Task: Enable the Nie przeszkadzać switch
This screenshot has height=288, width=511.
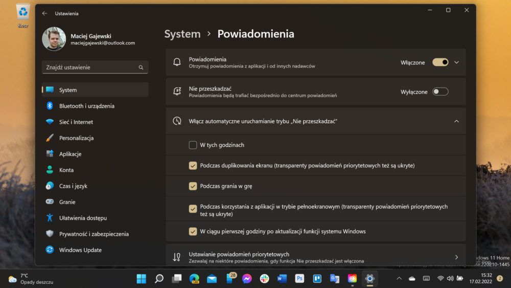Action: click(x=440, y=92)
